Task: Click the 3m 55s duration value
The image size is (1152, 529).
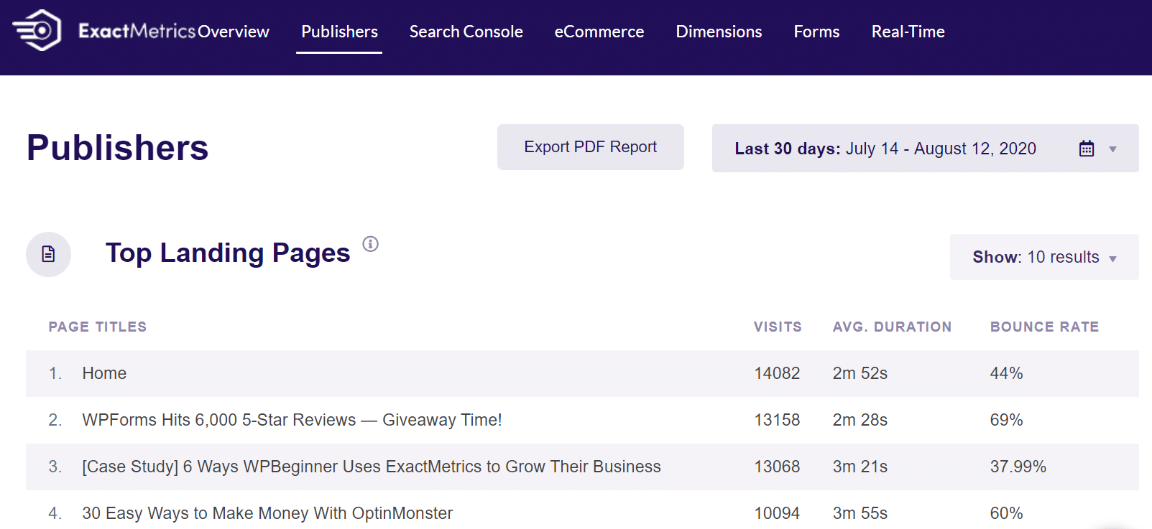Action: click(860, 513)
